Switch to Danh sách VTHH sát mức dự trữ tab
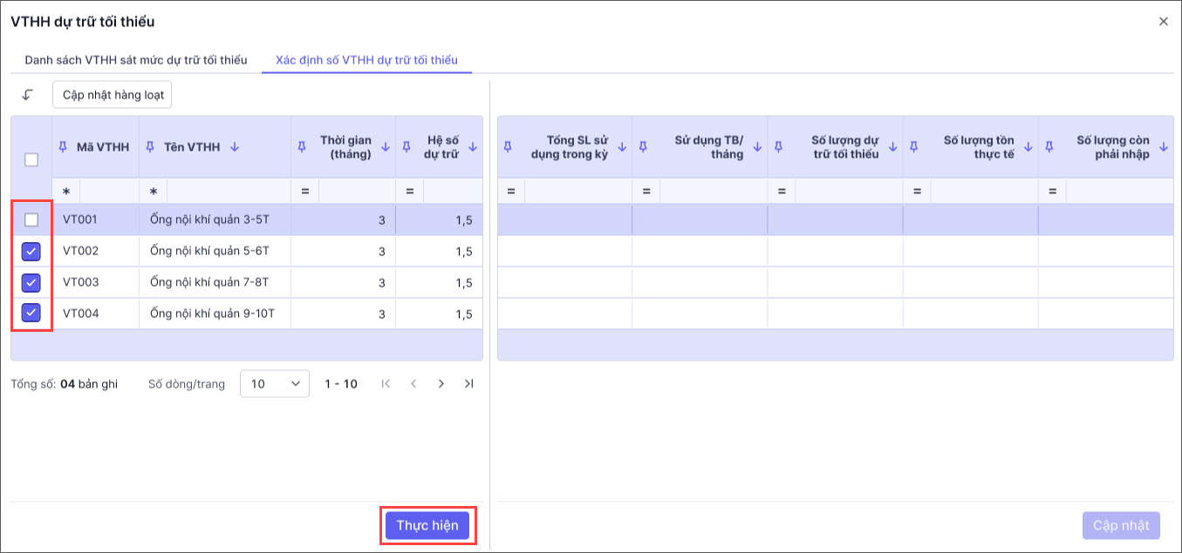The width and height of the screenshot is (1182, 553). 136,60
